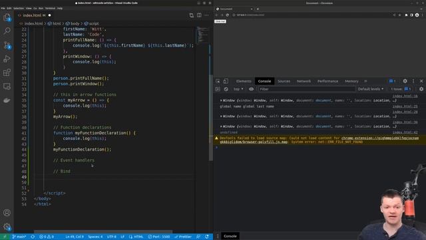426x240 pixels.
Task: Open the Source Control view
Action: pyautogui.click(x=7, y=45)
